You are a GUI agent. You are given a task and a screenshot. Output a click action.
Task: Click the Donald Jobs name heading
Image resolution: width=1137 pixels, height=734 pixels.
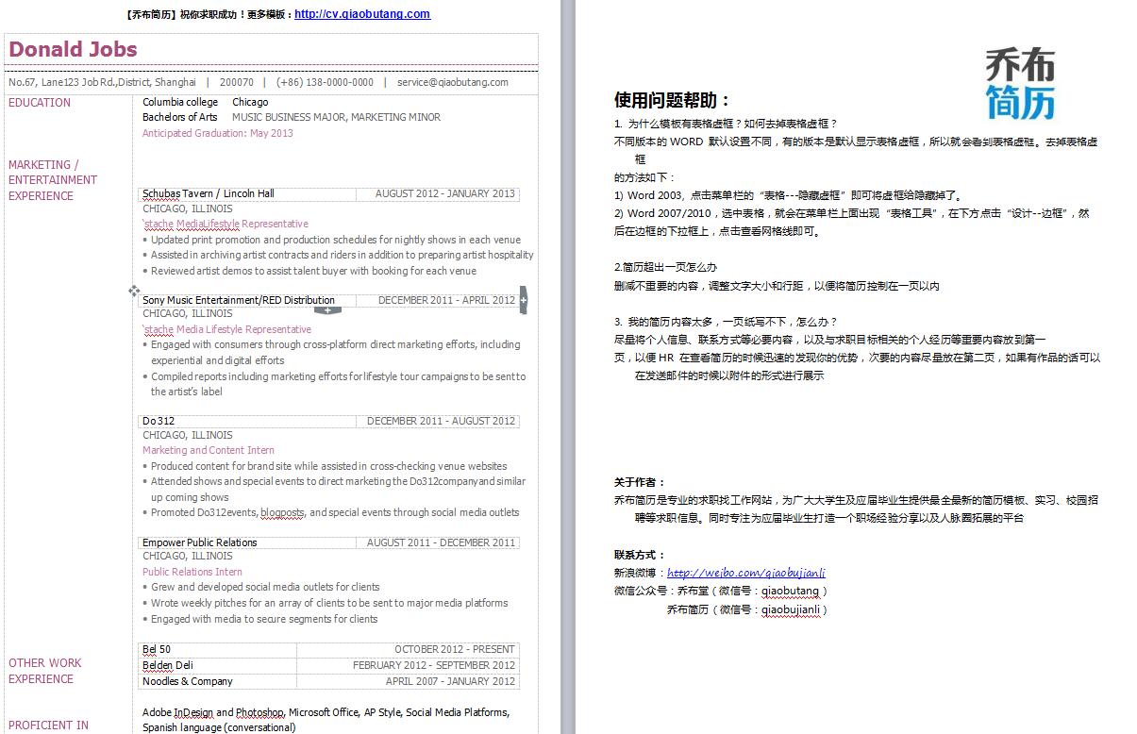pos(73,50)
